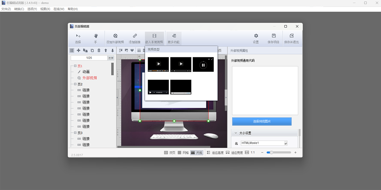The image size is (381, 190).
Task: Collapse the 页2 tree node
Action: [75, 84]
